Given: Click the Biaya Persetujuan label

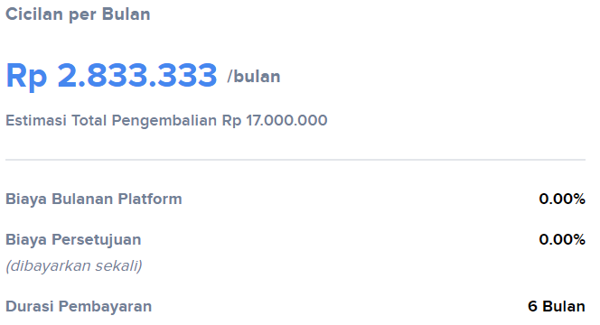Looking at the screenshot, I should click(73, 240).
